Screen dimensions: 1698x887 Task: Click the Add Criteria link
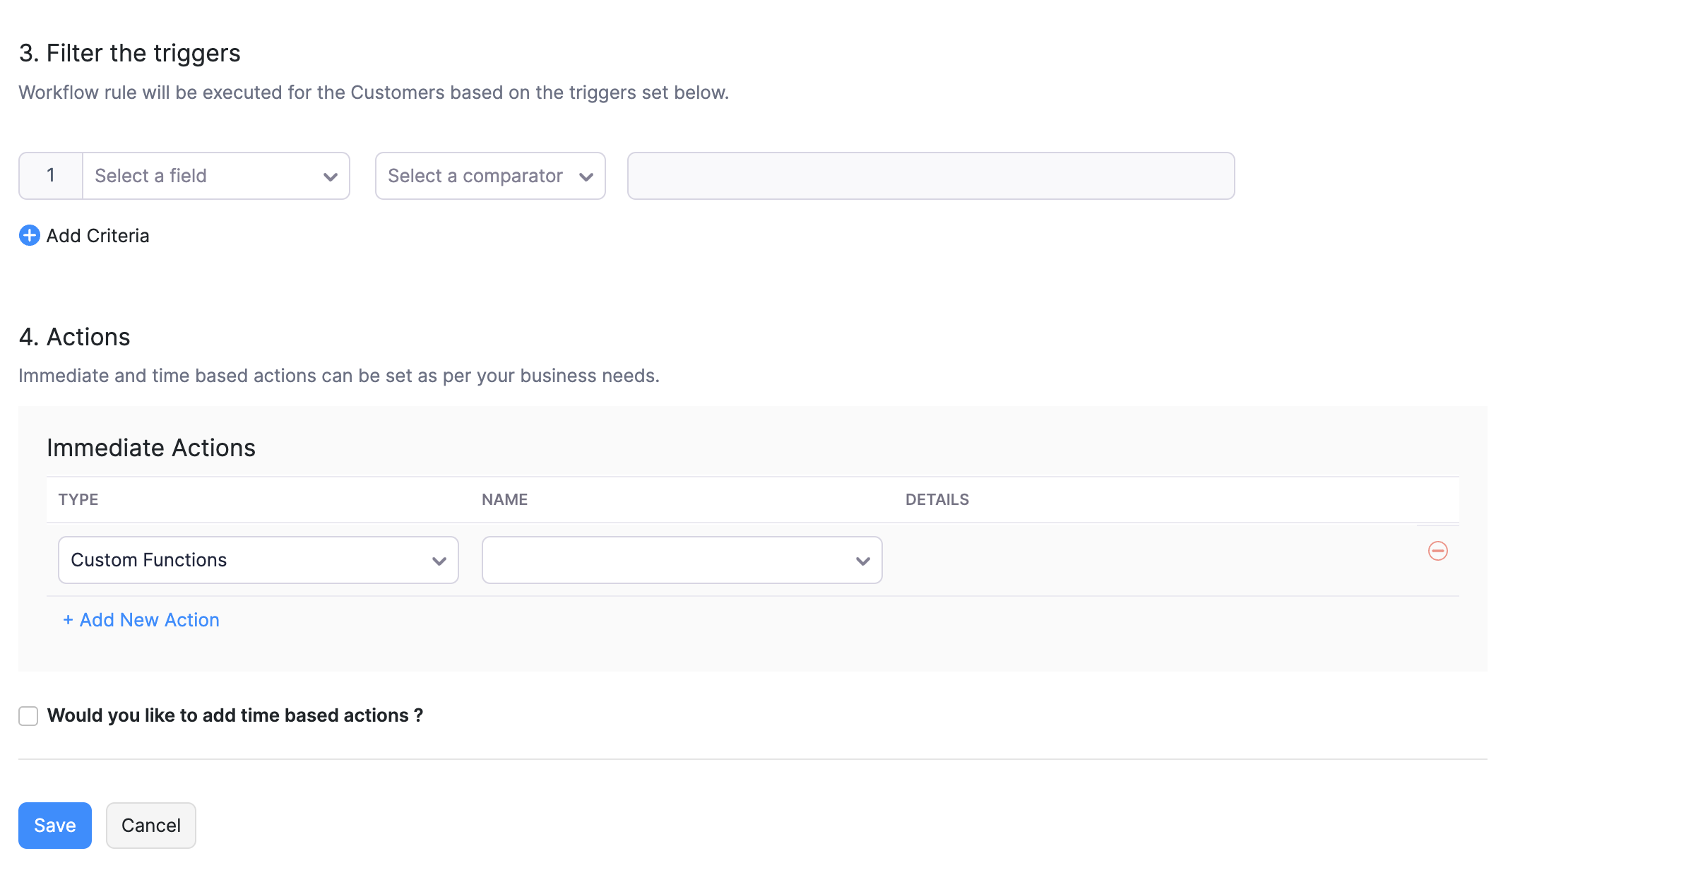[97, 235]
